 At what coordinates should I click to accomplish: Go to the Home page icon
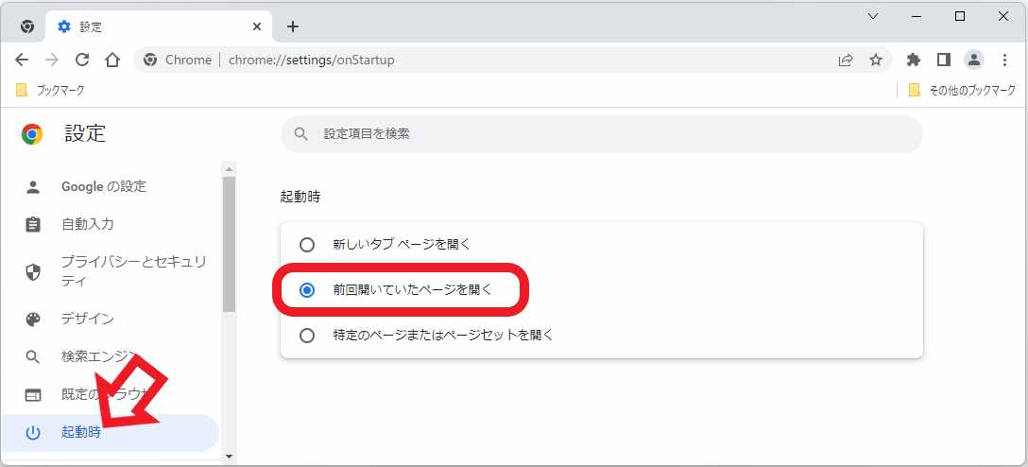[112, 60]
